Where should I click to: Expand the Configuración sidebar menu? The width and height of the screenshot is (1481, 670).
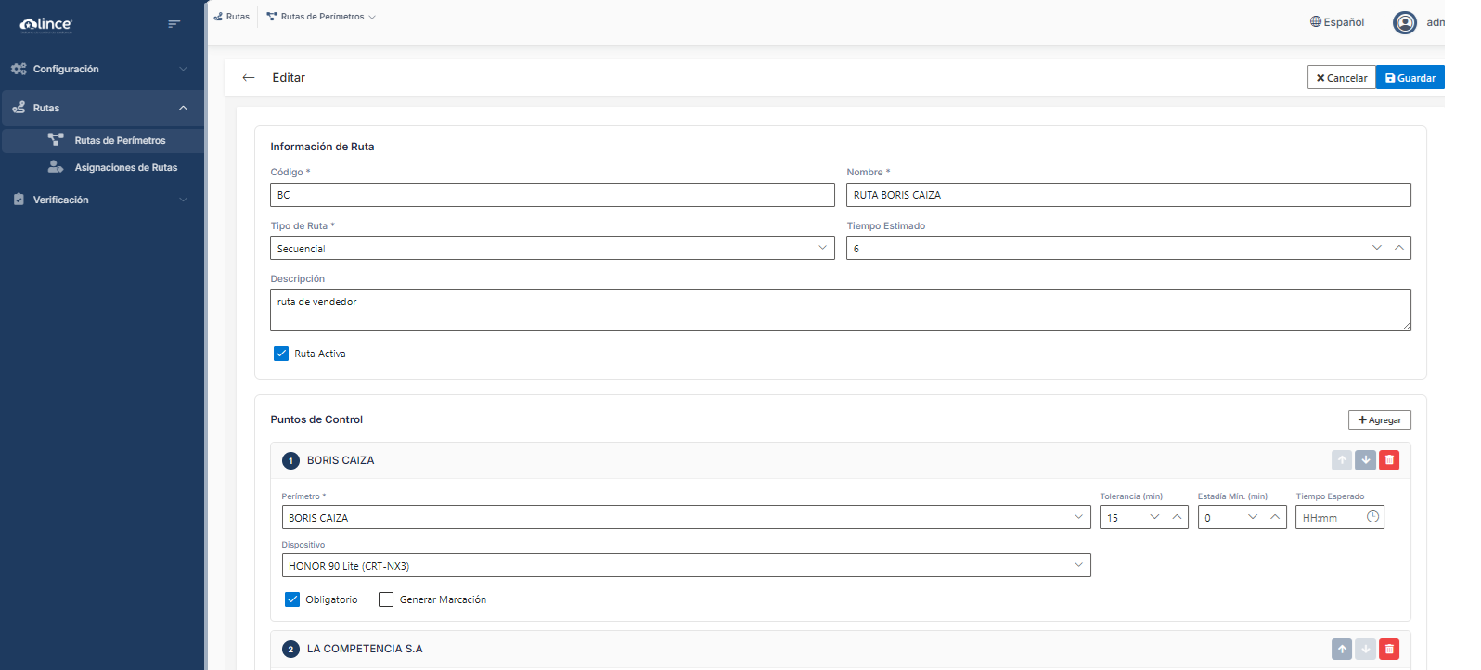[102, 69]
